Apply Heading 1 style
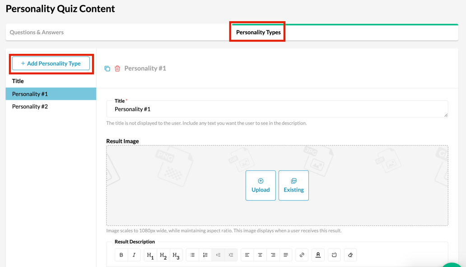The height and width of the screenshot is (267, 466). pos(150,255)
